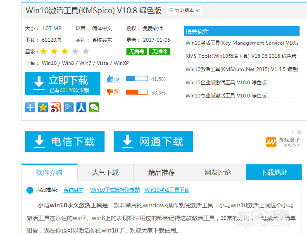
Task: Click the 58.5% orange disapproval bar
Action: coord(137,92)
